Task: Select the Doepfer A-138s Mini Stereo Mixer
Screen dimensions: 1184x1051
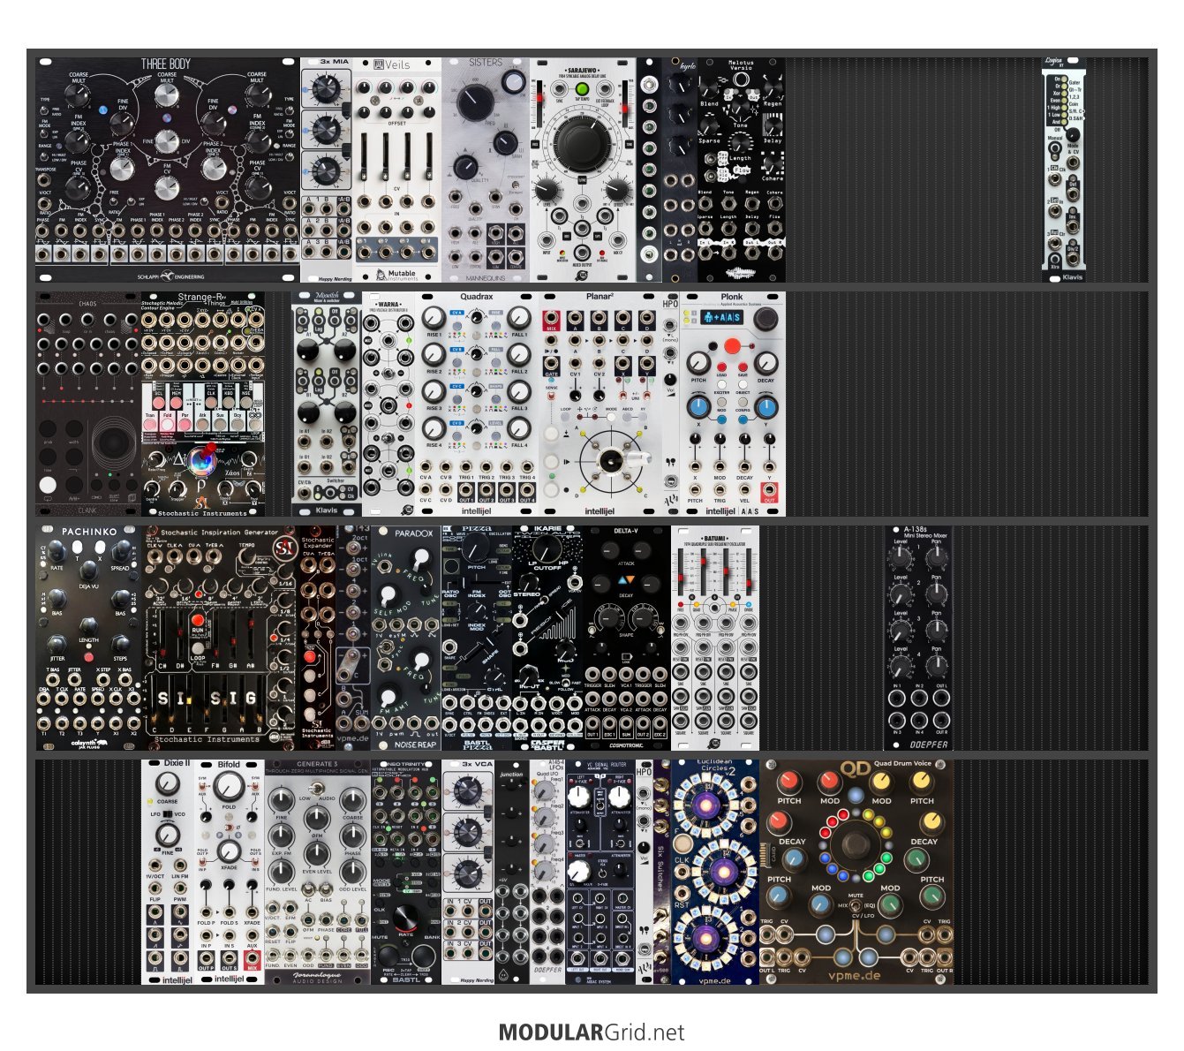Action: 918,639
